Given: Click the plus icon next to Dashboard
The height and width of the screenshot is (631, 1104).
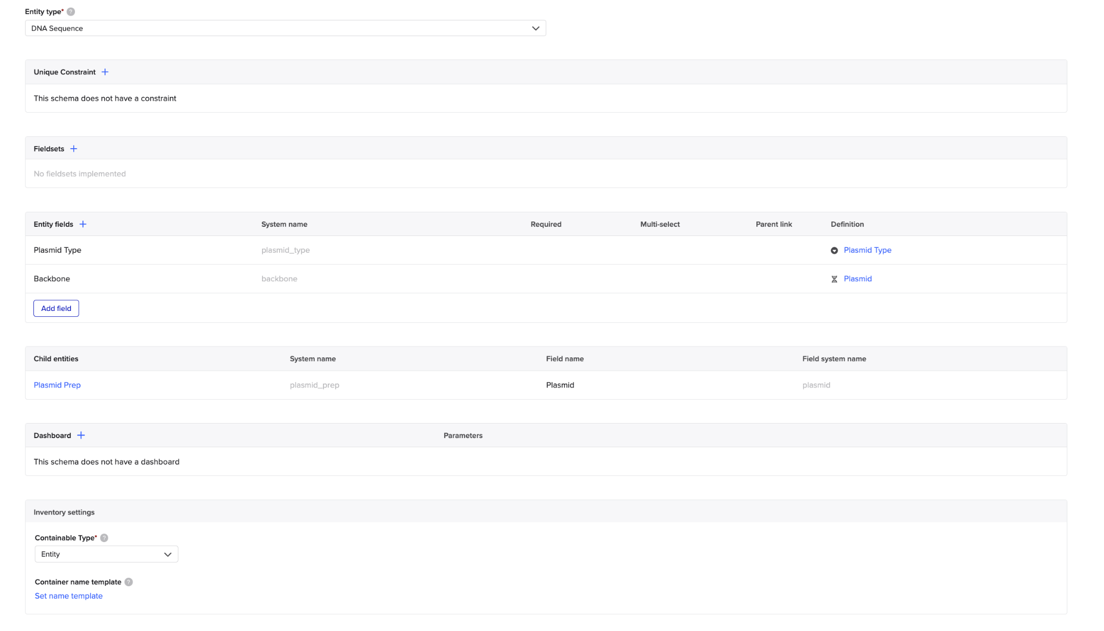Looking at the screenshot, I should point(81,435).
